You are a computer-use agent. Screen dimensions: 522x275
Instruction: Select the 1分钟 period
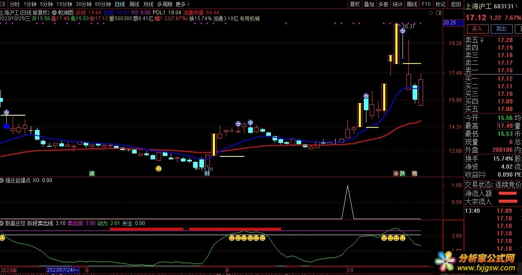point(30,4)
